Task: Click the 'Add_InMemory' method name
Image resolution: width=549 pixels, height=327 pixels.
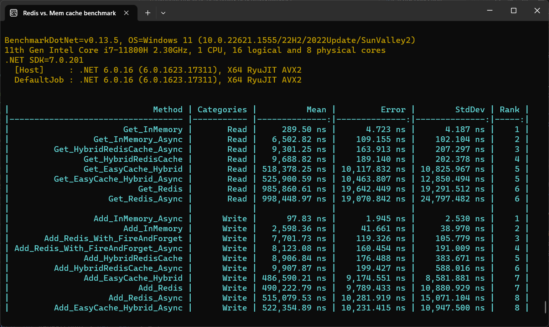Action: (153, 228)
